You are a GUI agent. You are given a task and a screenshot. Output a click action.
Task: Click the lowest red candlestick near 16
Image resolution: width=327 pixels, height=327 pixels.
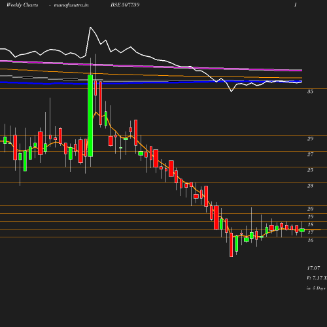click(232, 245)
